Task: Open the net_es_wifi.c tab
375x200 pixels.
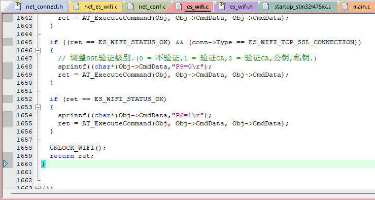Action: point(95,7)
